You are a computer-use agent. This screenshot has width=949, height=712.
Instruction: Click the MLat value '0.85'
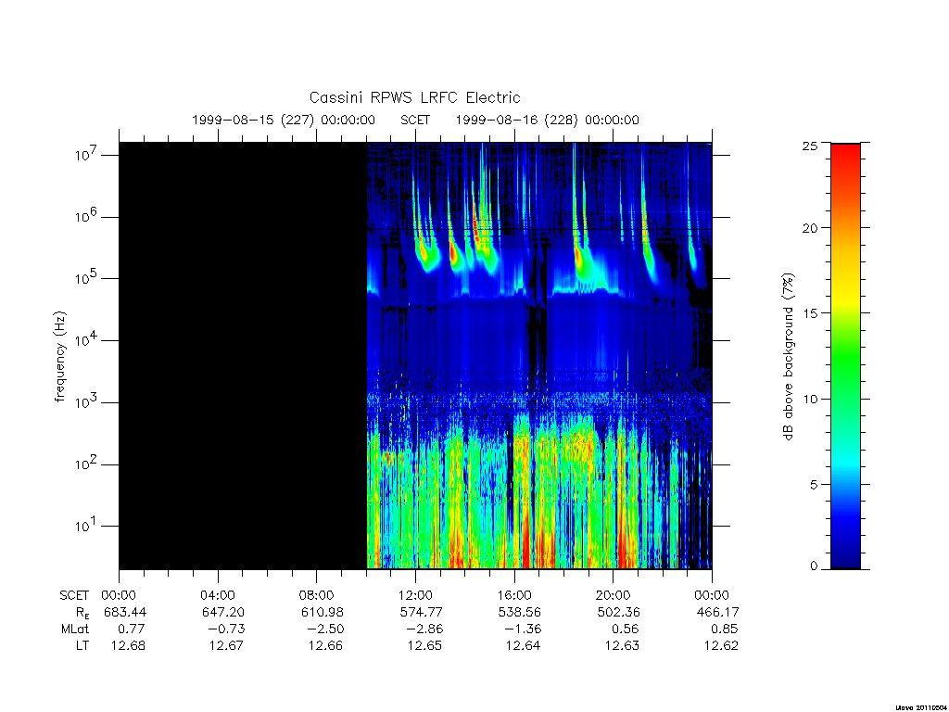tap(724, 629)
